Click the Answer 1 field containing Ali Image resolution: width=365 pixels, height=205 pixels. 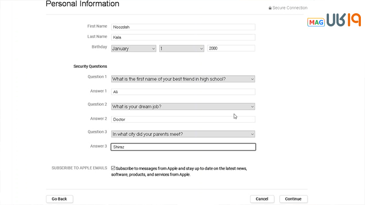183,92
